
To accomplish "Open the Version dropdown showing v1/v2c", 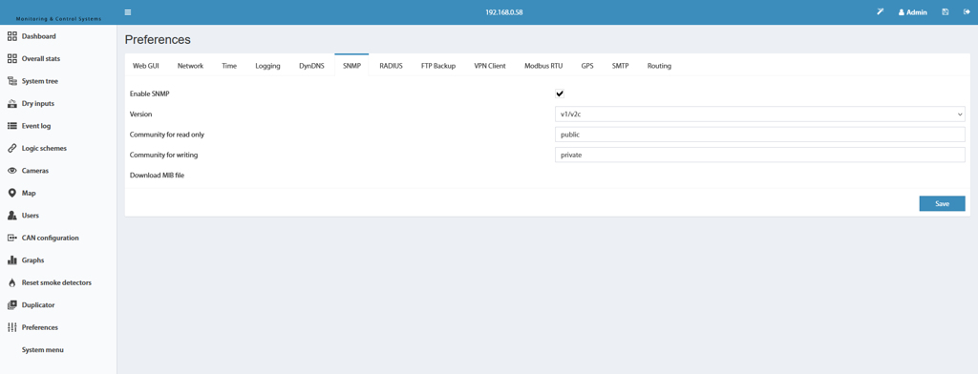I will 759,114.
